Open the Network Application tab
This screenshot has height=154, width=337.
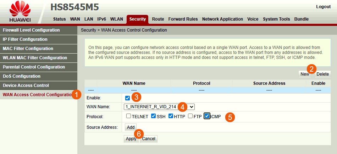(222, 19)
